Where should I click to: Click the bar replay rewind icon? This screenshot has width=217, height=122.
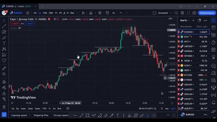(114, 13)
